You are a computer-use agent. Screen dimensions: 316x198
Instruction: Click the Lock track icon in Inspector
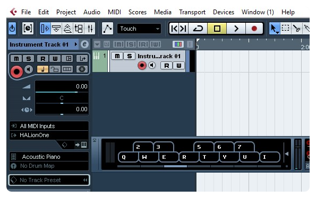[x=55, y=69]
